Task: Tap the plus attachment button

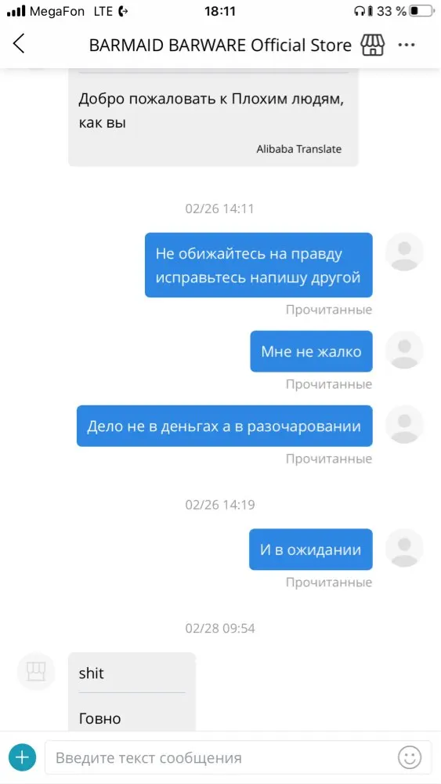Action: tap(22, 757)
